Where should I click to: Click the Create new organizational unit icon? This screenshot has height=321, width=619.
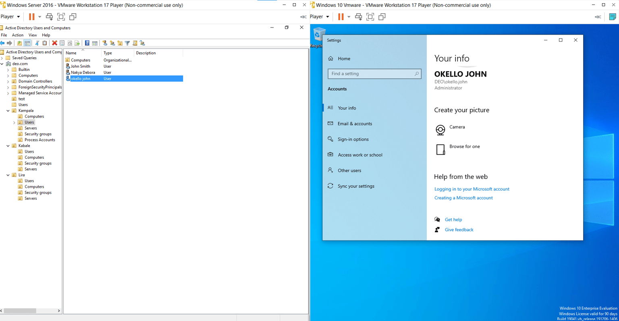(120, 43)
